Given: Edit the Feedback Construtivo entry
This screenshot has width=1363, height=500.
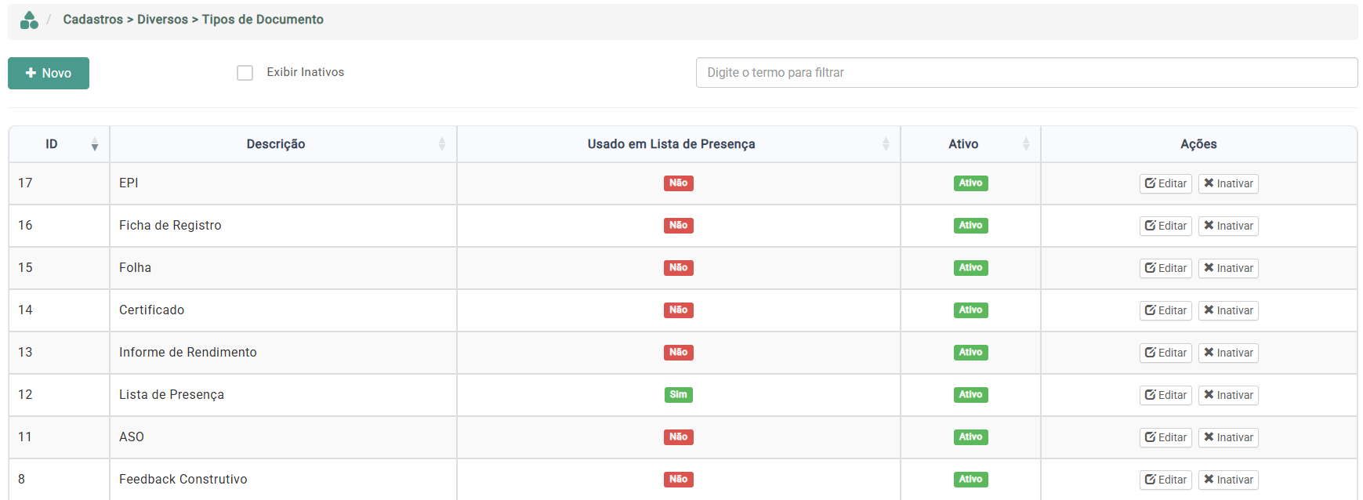Looking at the screenshot, I should [1165, 480].
